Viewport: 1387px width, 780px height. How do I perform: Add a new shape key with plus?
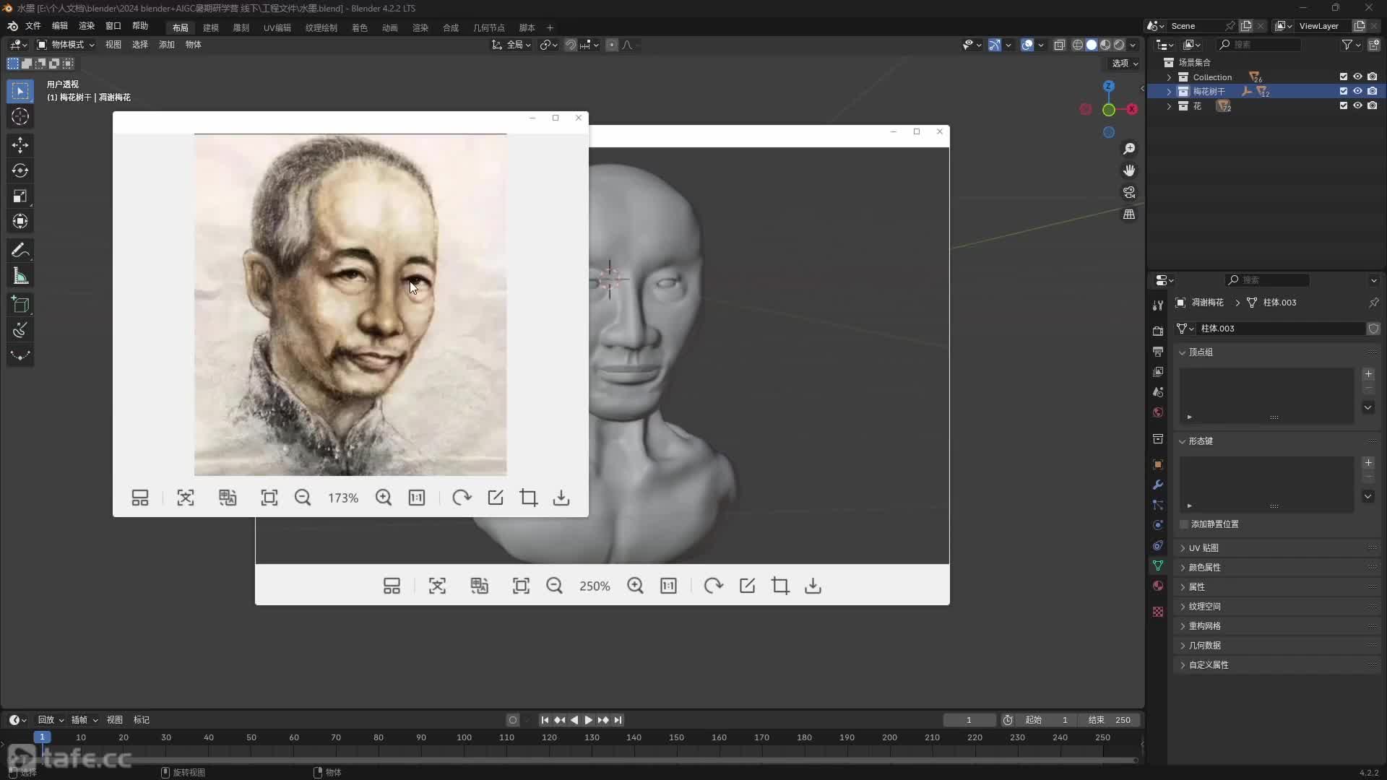(1368, 463)
